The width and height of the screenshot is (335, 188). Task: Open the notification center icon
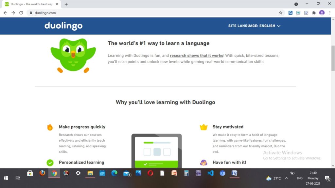327,179
